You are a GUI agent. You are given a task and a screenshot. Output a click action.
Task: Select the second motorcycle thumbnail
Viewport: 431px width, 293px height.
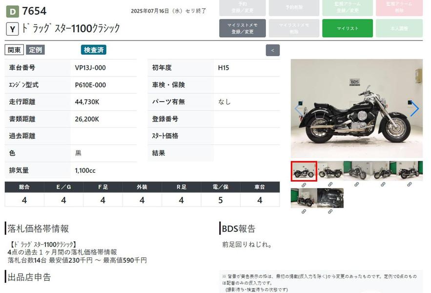330,171
